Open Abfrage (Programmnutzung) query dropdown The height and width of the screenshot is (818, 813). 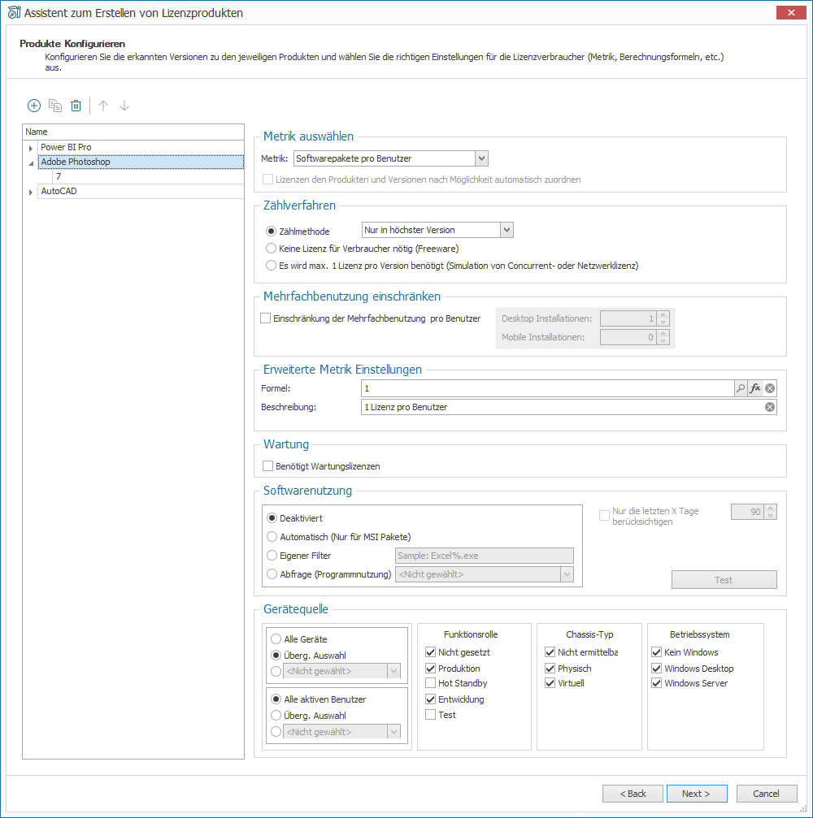pyautogui.click(x=567, y=574)
